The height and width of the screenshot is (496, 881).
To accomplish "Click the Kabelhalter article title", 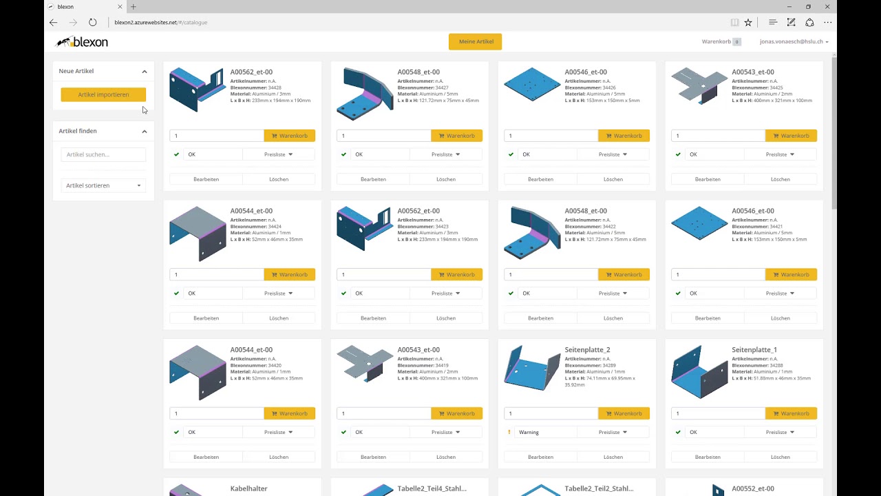I will pos(249,488).
